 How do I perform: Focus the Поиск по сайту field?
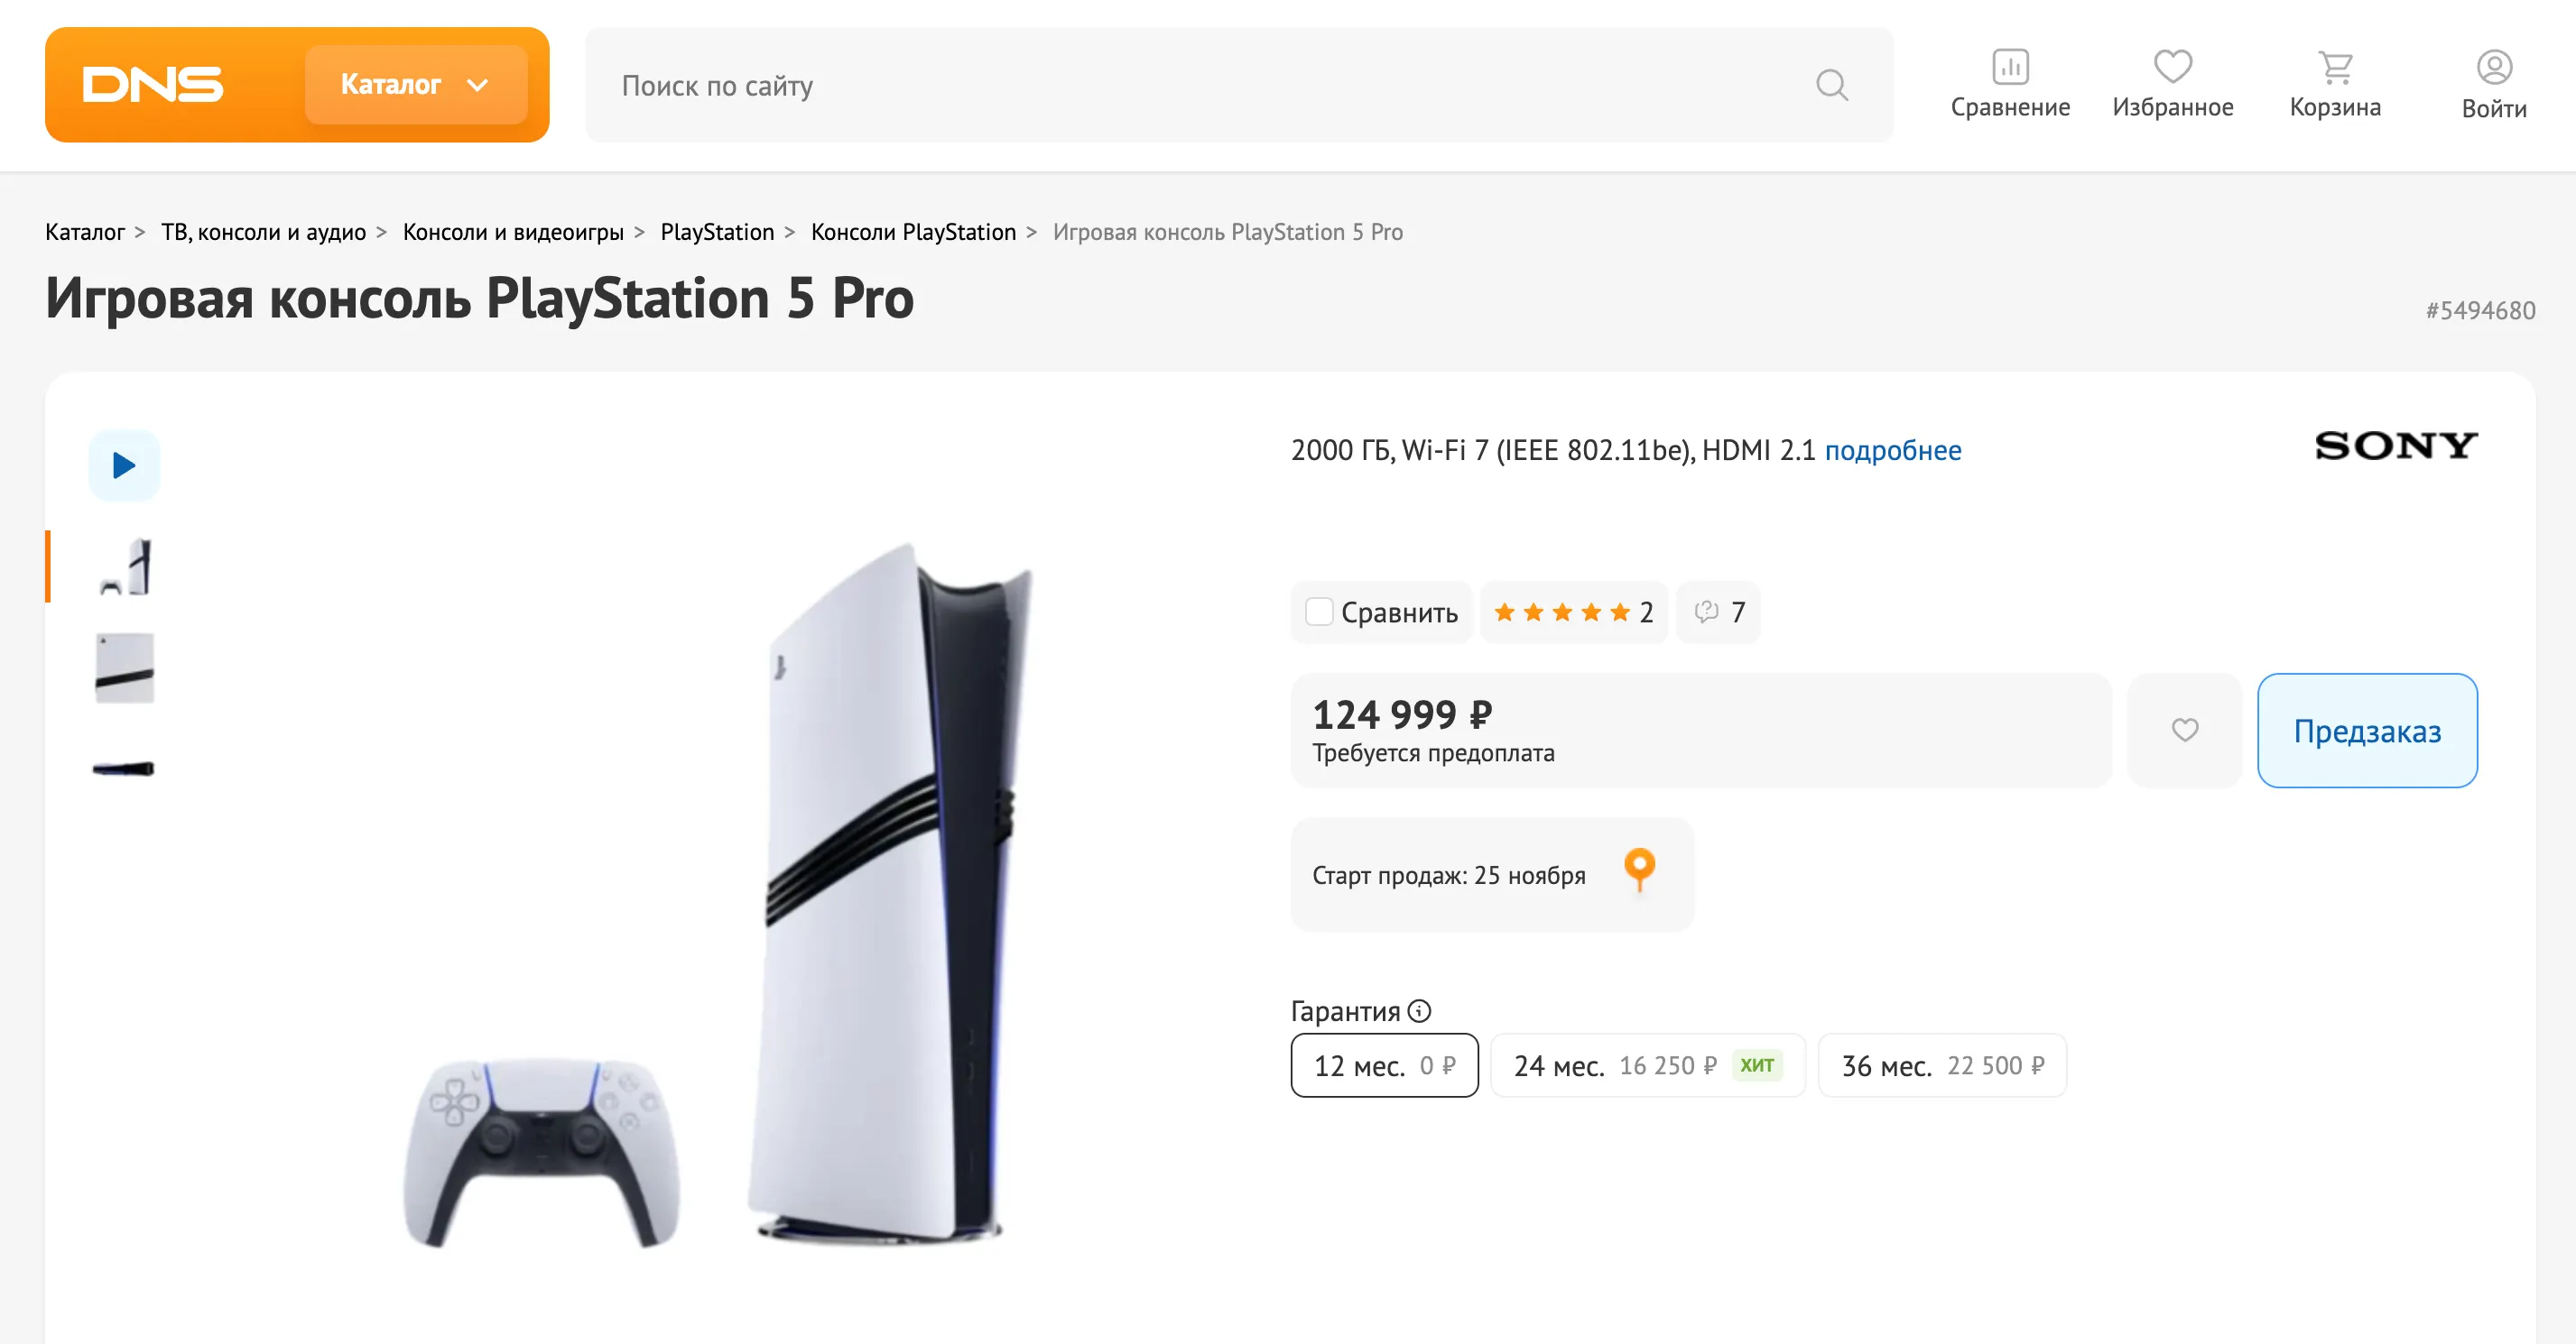1200,85
